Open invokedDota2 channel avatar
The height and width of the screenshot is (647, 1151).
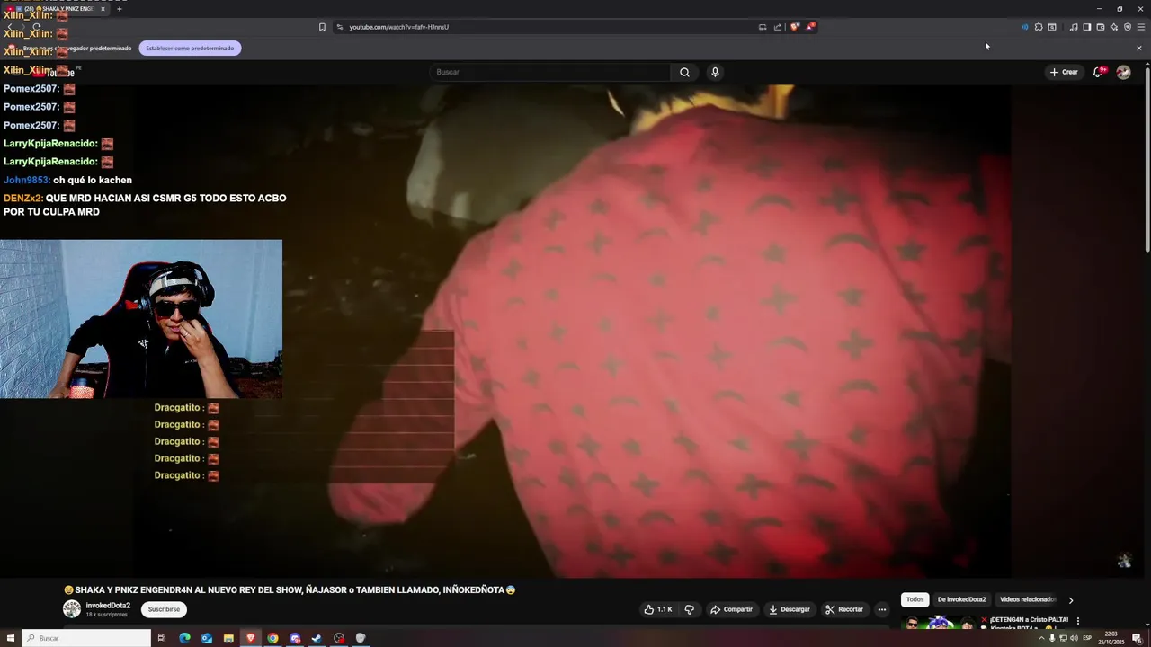click(72, 609)
